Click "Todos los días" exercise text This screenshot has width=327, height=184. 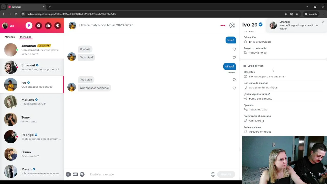click(258, 110)
